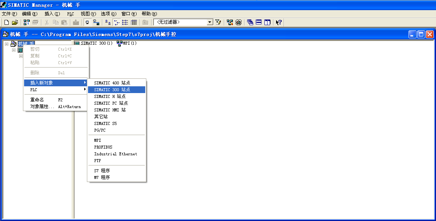The image size is (436, 221).
Task: Open the 选项(O) menu
Action: [x=109, y=14]
